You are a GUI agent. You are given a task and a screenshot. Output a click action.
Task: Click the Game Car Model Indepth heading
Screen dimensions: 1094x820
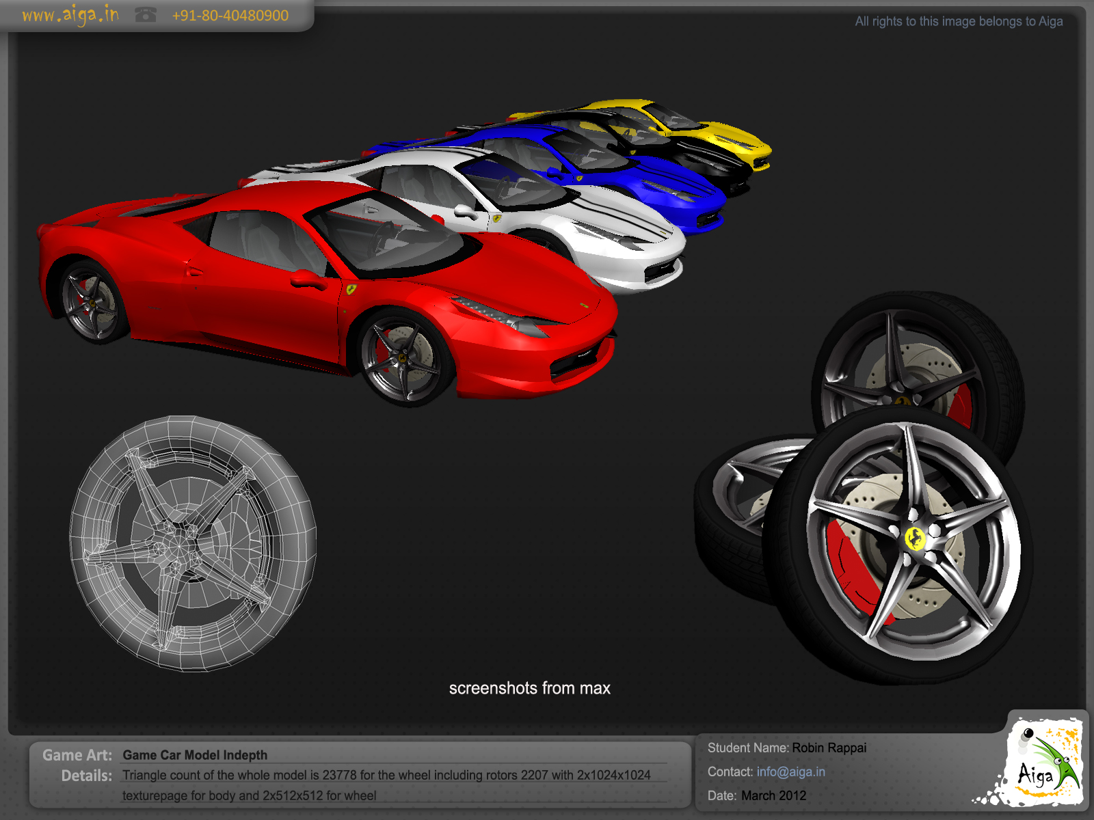[x=194, y=755]
